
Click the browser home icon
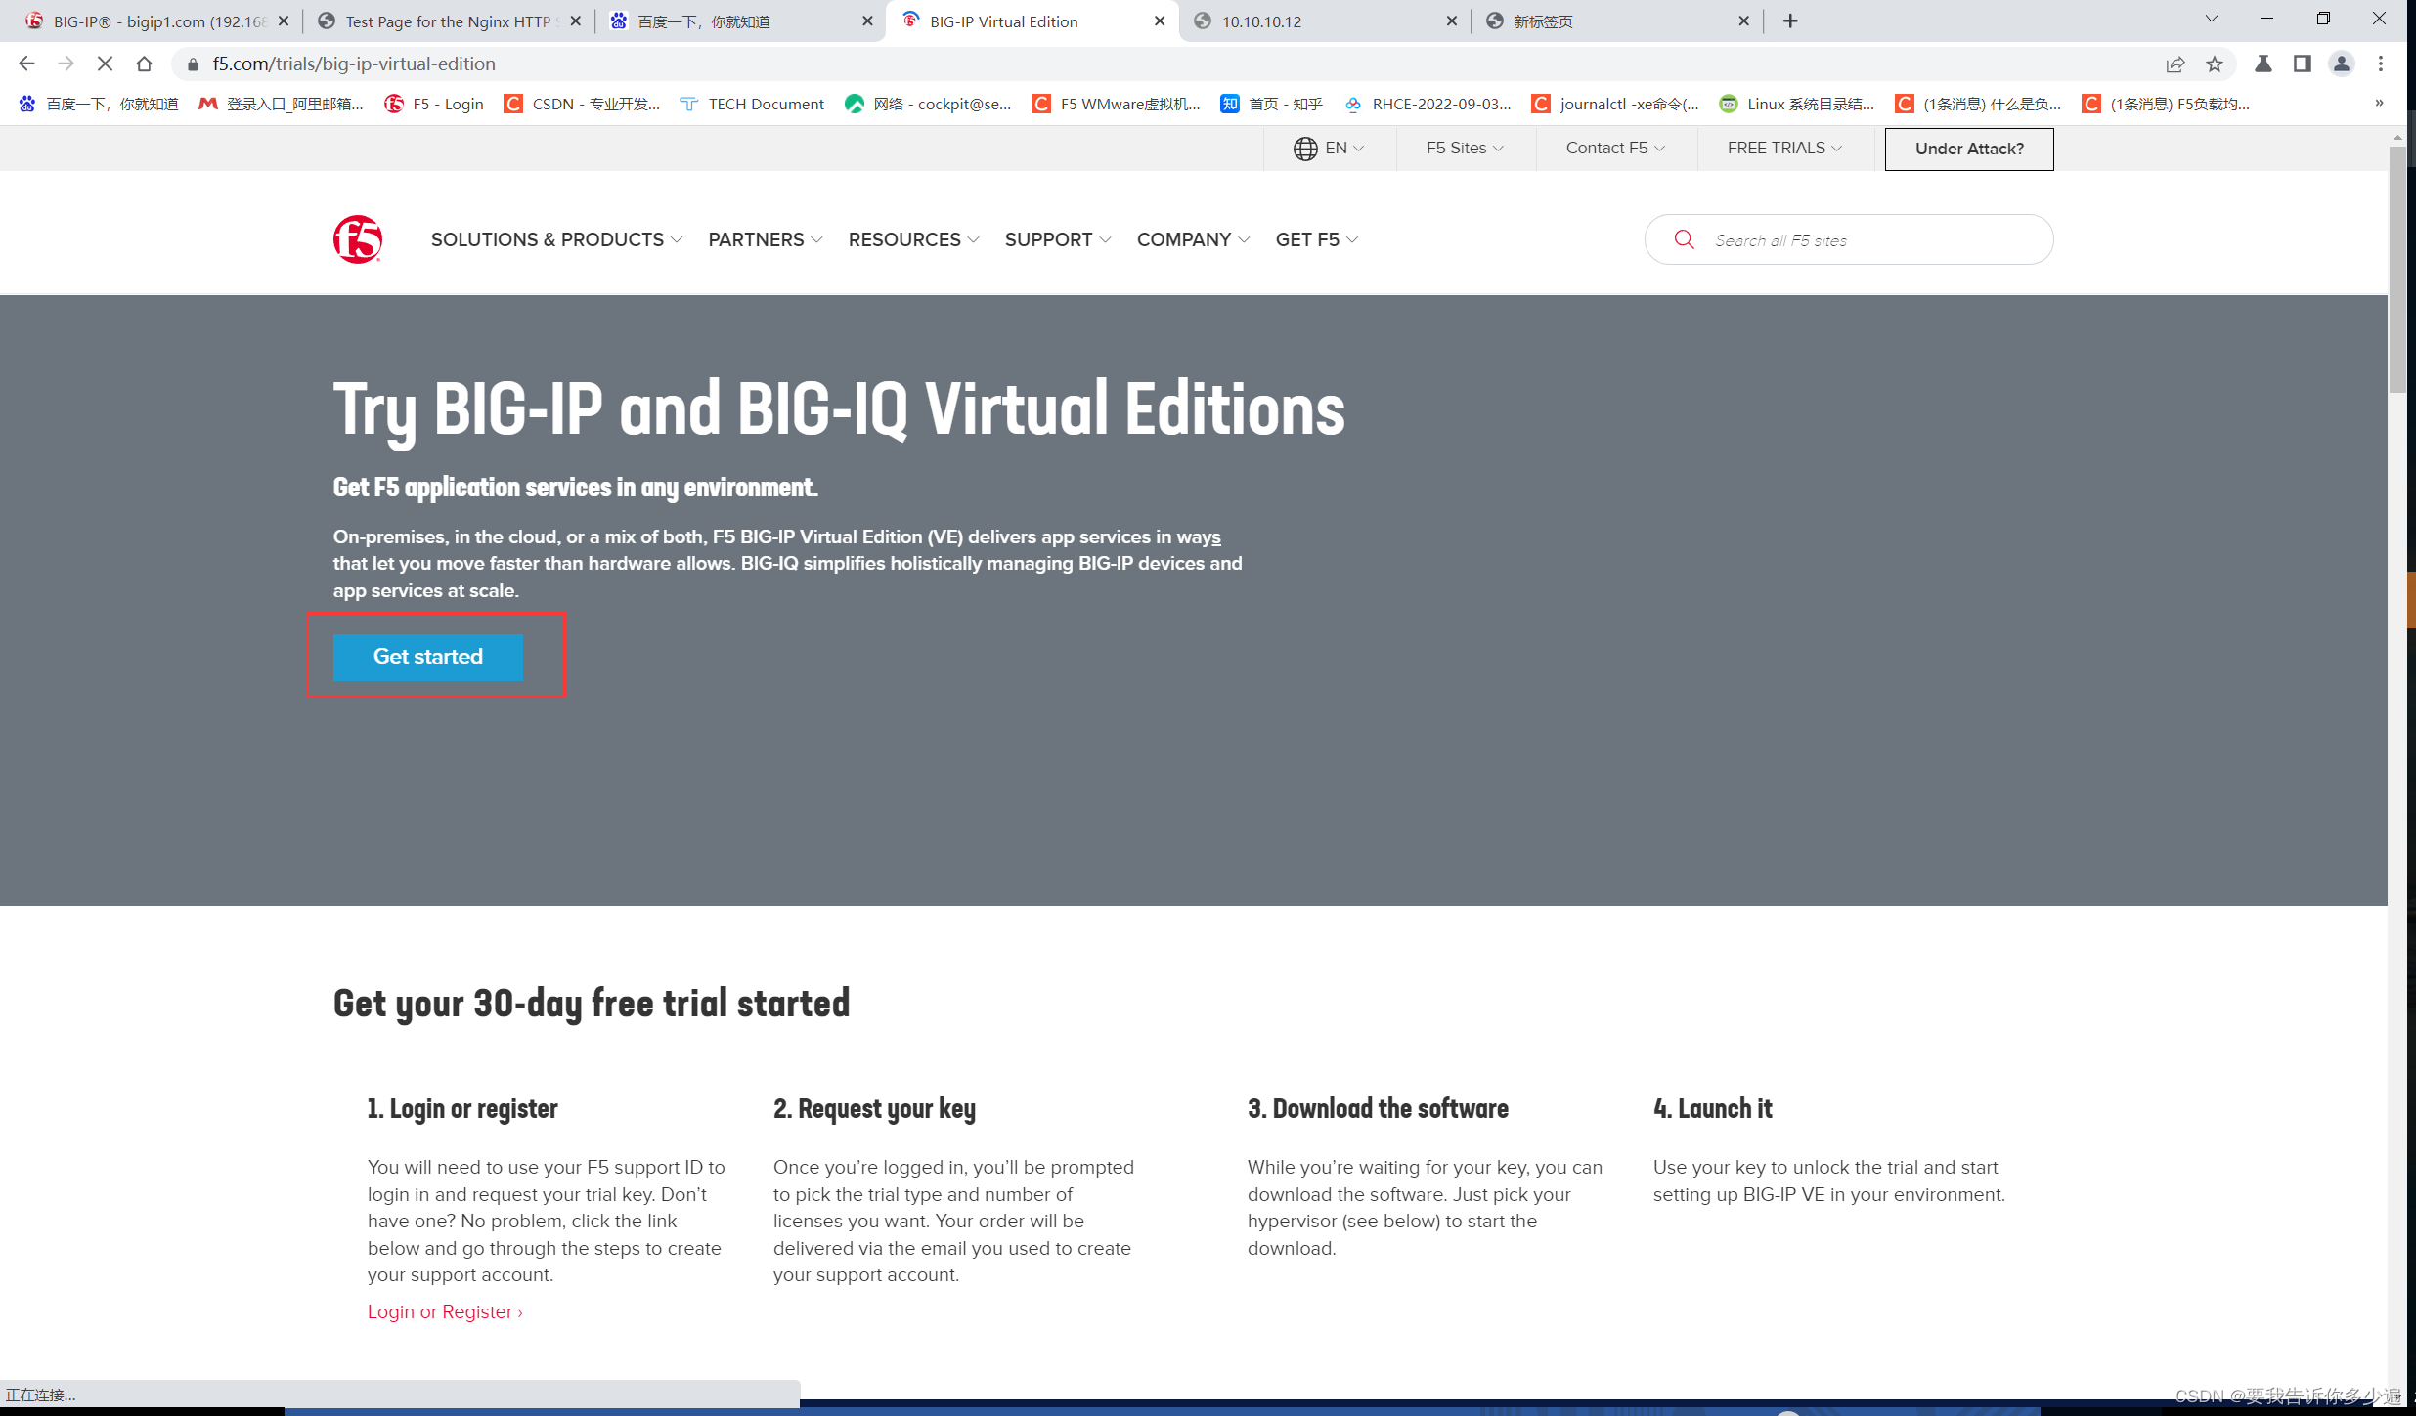coord(144,64)
